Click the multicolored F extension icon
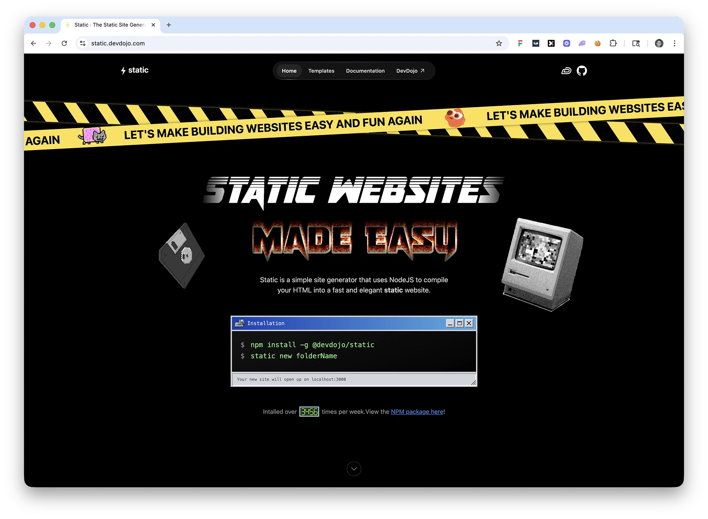Viewport: 708px width, 519px height. 520,43
